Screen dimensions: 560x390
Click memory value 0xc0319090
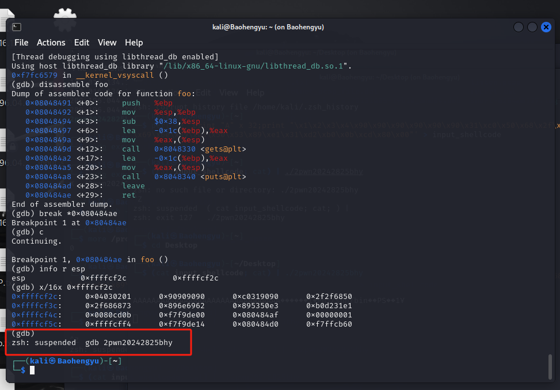click(x=256, y=297)
